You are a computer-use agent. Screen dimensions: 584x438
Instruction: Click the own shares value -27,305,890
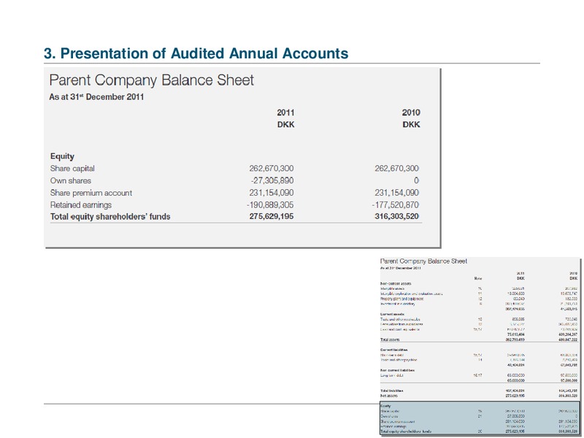272,180
